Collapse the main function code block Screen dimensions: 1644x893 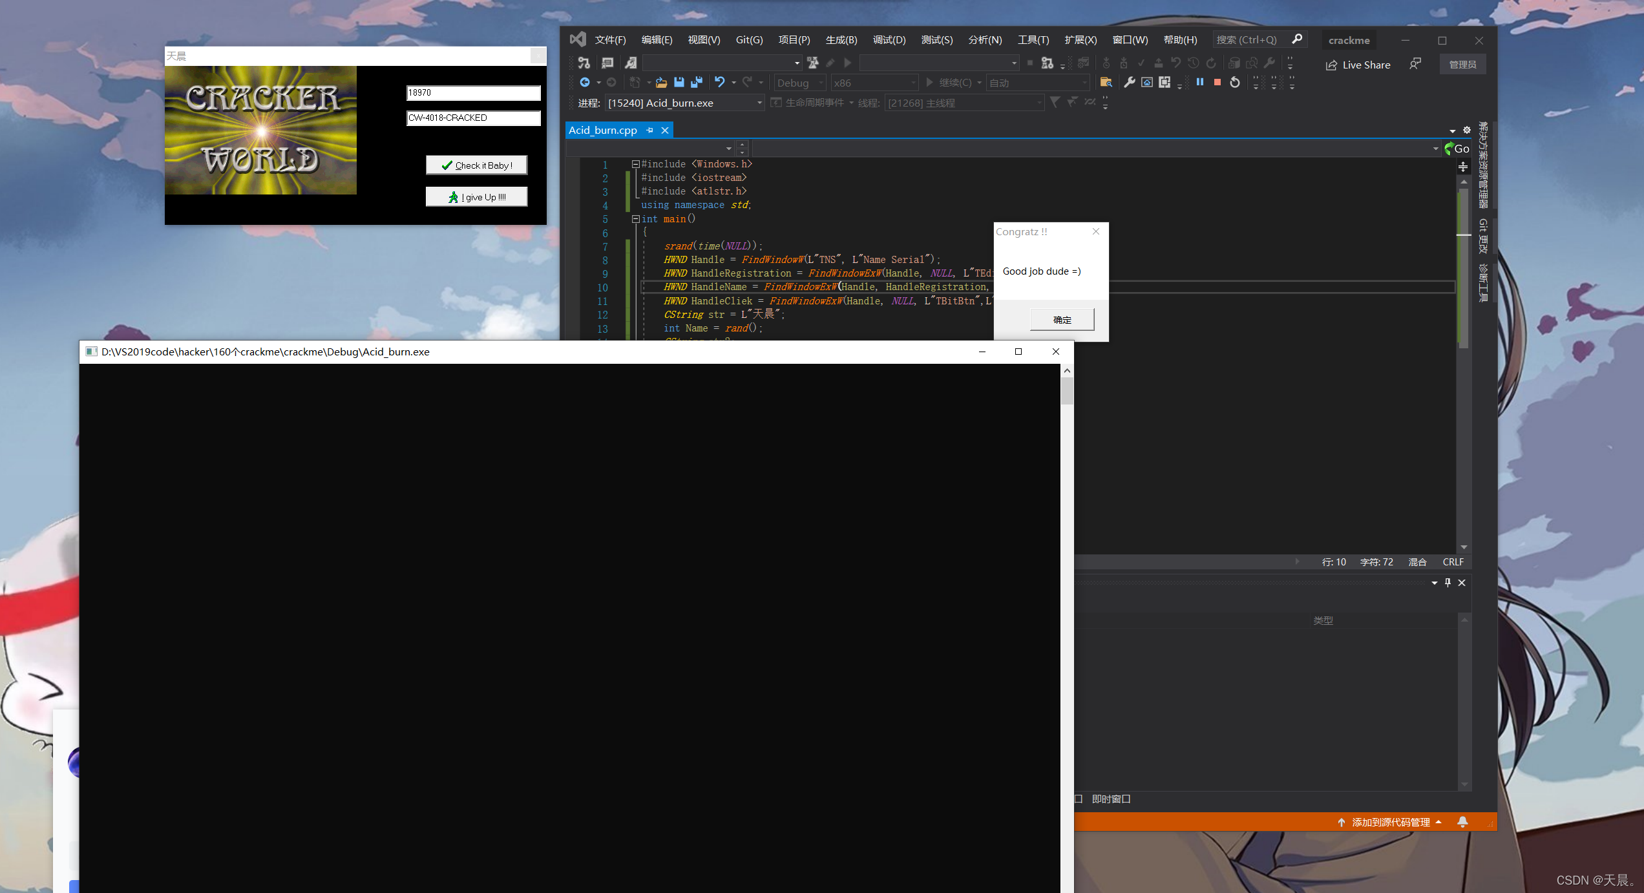click(635, 219)
